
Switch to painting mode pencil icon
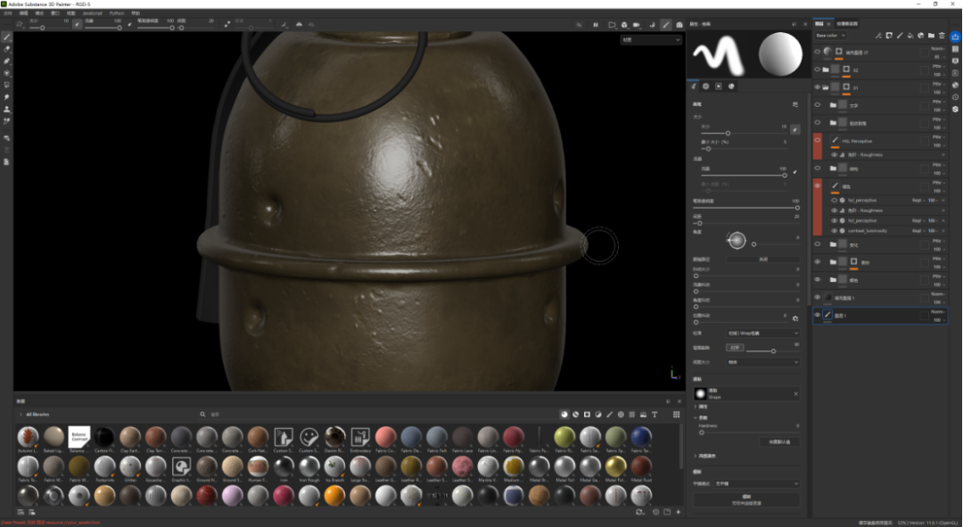point(666,25)
